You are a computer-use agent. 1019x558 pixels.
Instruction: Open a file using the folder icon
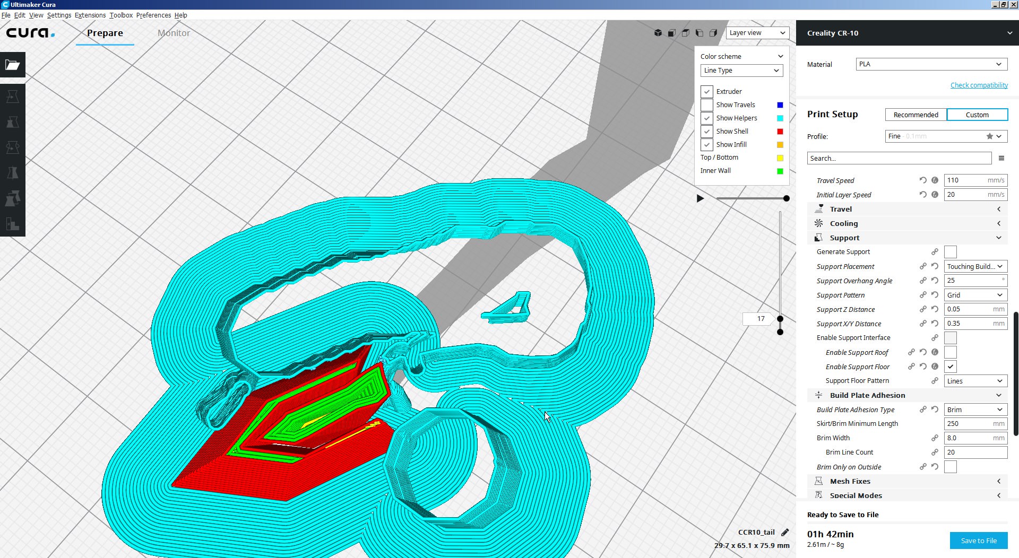point(12,65)
